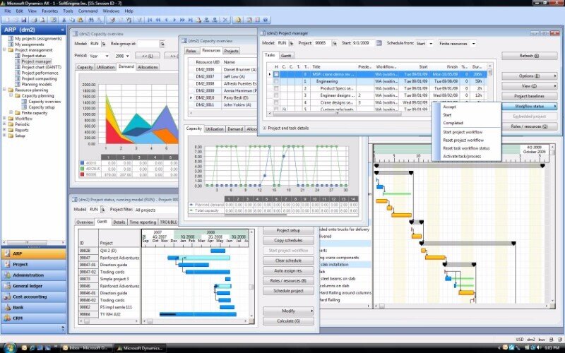The image size is (565, 353).
Task: Expand the Workflow tree folder
Action: (5, 119)
